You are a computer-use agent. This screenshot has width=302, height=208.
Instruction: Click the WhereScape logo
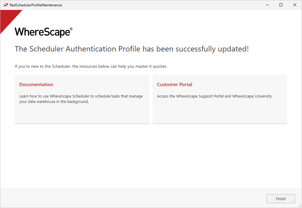pos(42,32)
